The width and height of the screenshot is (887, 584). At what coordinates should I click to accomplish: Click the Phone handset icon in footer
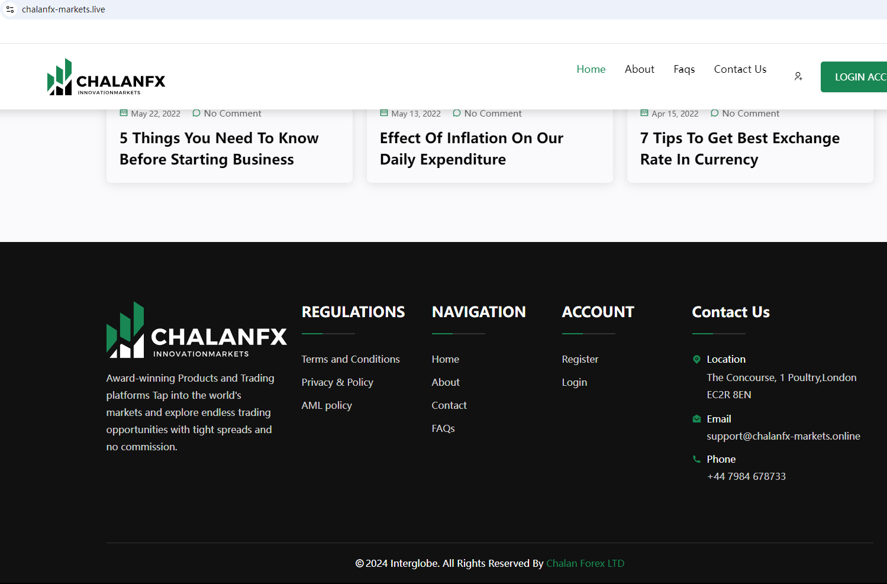pos(696,459)
